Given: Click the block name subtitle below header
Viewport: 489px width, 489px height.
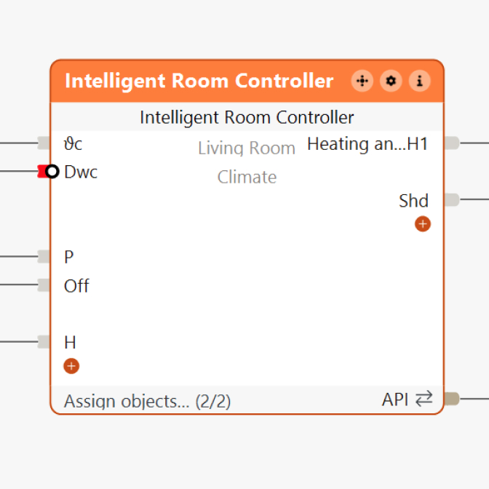Looking at the screenshot, I should tap(247, 117).
